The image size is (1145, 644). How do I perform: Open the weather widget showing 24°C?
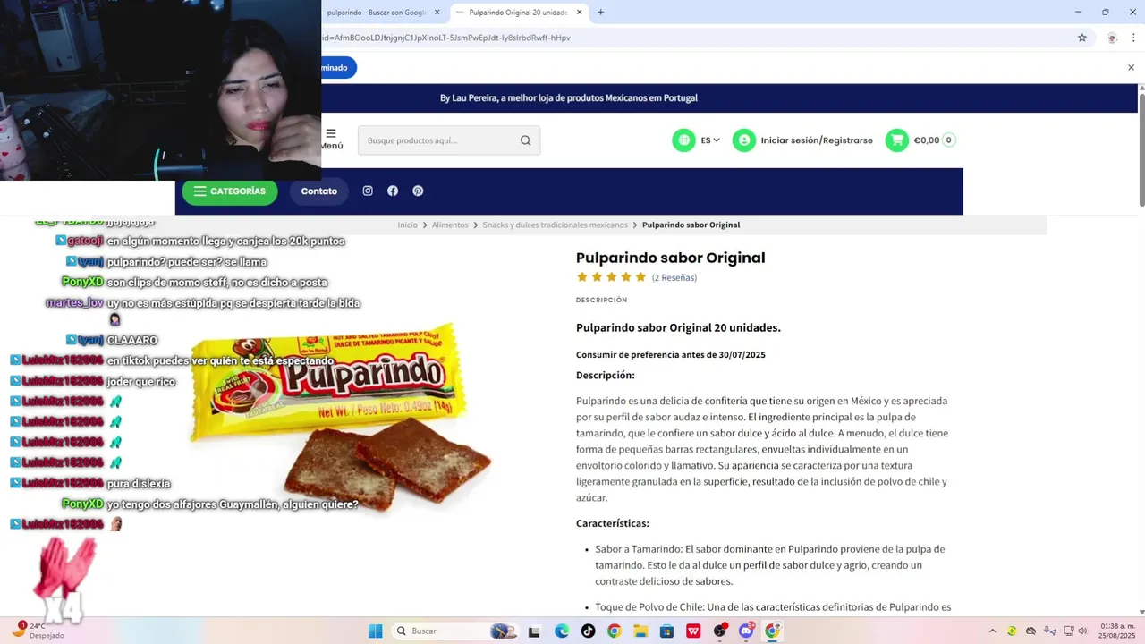coord(39,631)
